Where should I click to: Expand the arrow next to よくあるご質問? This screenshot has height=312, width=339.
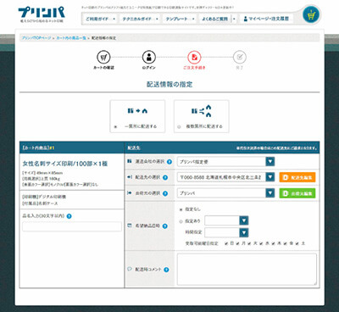click(x=234, y=19)
